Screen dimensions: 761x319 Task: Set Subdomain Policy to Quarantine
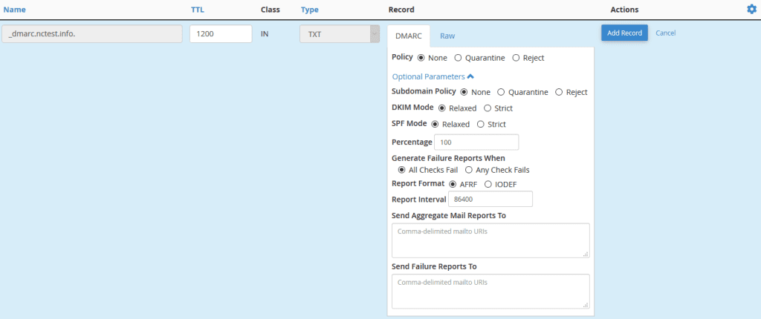pos(502,92)
